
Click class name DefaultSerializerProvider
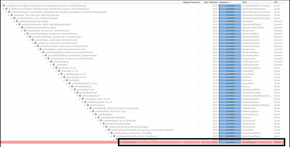coord(253,27)
